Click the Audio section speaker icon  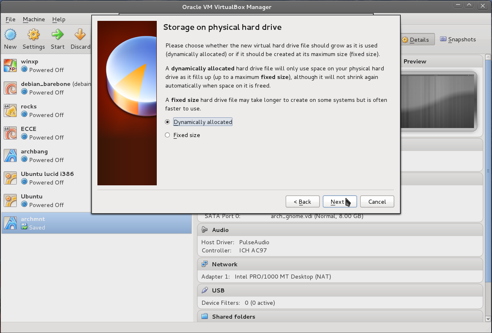tap(203, 229)
